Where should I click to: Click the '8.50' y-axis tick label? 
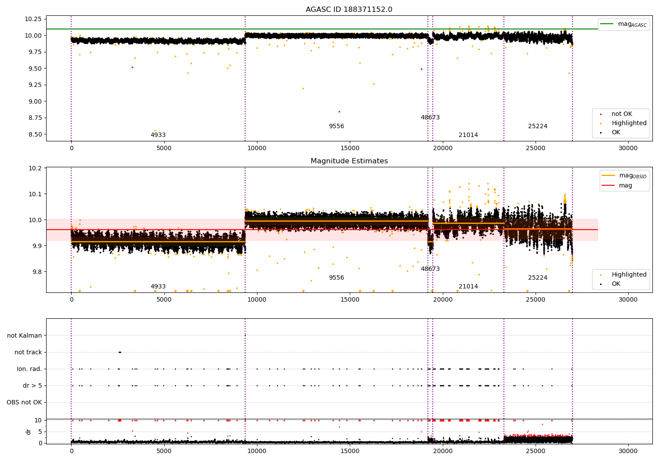(35, 134)
